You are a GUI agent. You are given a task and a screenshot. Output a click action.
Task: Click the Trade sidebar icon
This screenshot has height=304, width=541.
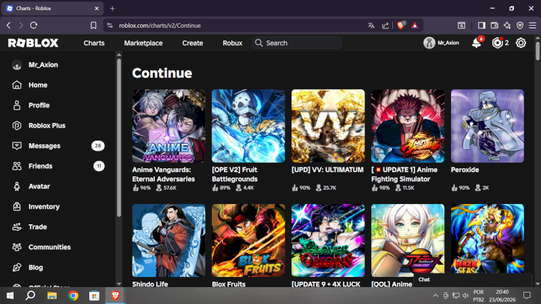pos(16,227)
